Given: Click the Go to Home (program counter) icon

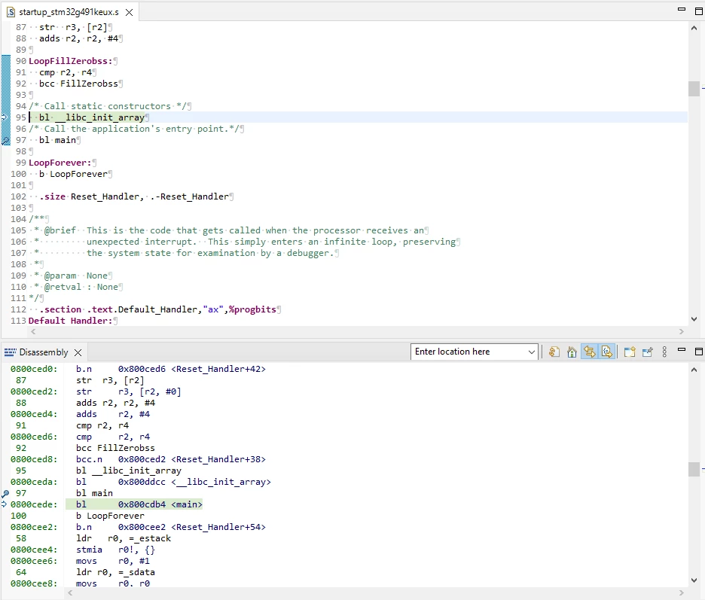Looking at the screenshot, I should 572,352.
